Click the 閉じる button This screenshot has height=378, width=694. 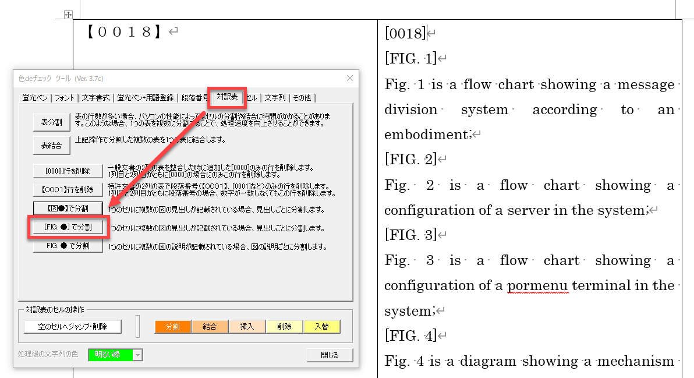tap(330, 355)
